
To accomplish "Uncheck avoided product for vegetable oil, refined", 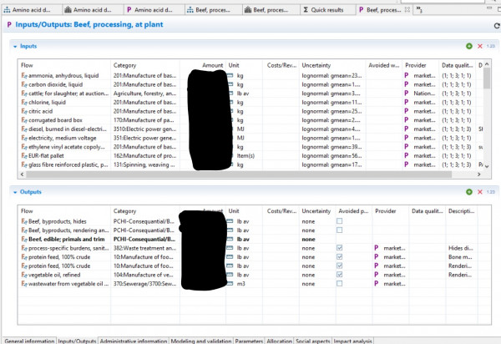I will pyautogui.click(x=339, y=275).
